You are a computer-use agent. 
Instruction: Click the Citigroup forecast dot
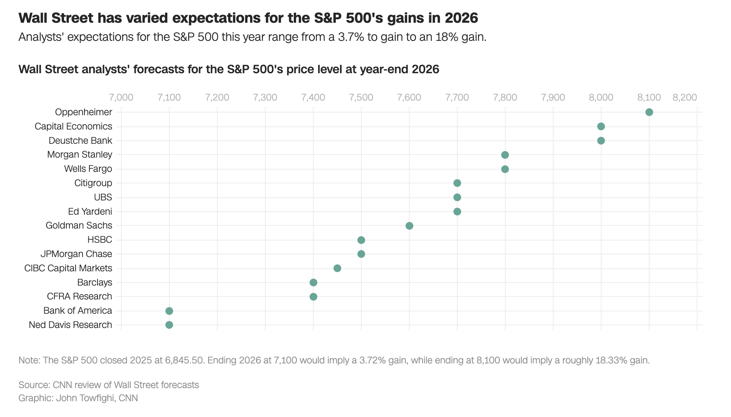coord(457,183)
